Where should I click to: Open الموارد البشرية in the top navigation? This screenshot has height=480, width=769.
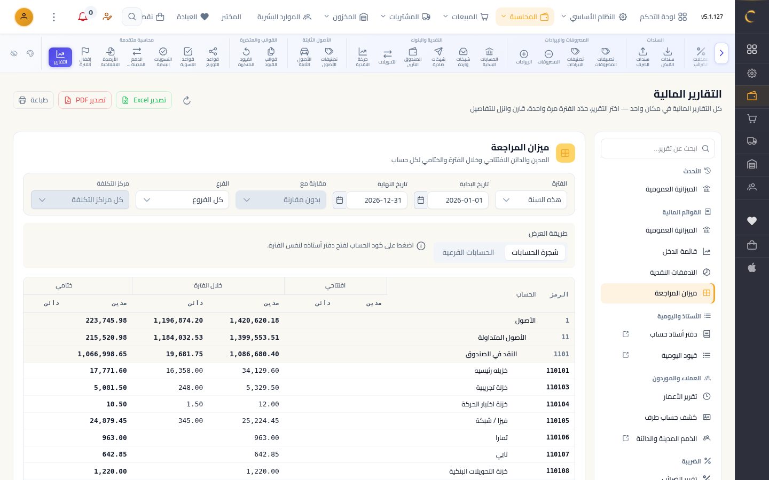[x=284, y=17]
